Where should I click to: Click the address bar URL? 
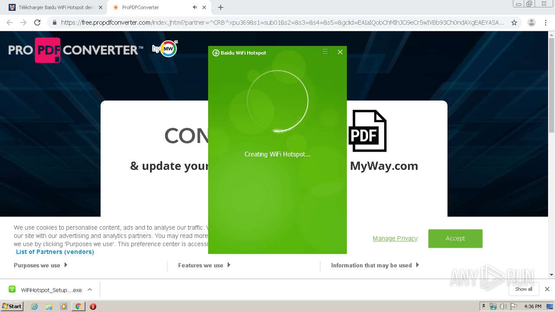(282, 23)
